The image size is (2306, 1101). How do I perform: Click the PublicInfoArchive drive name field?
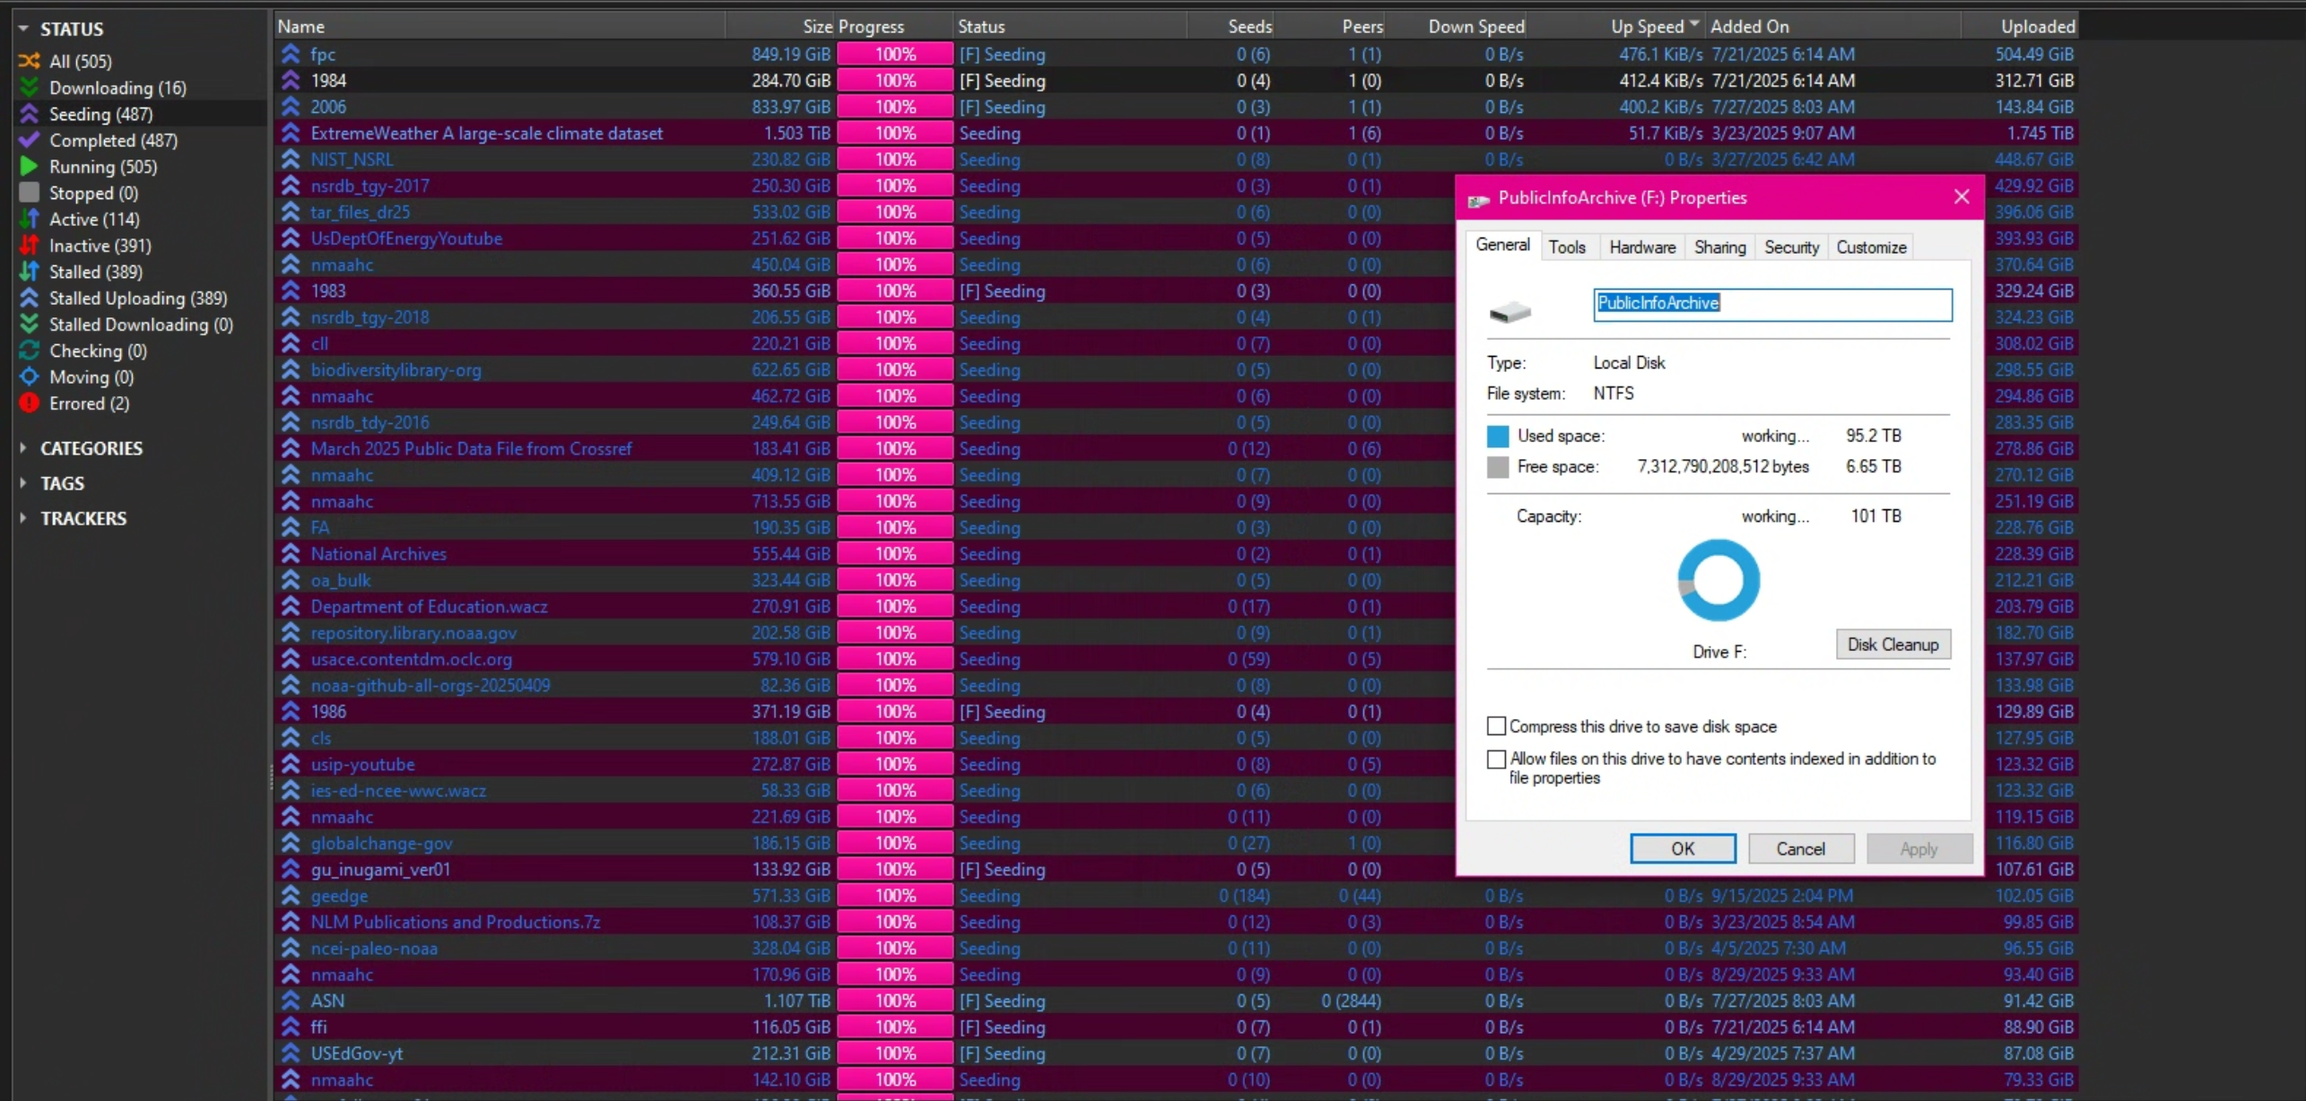[1771, 304]
